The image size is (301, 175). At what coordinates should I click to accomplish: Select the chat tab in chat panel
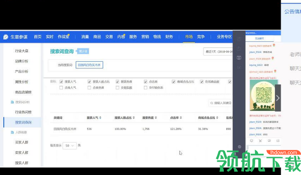(x=259, y=38)
